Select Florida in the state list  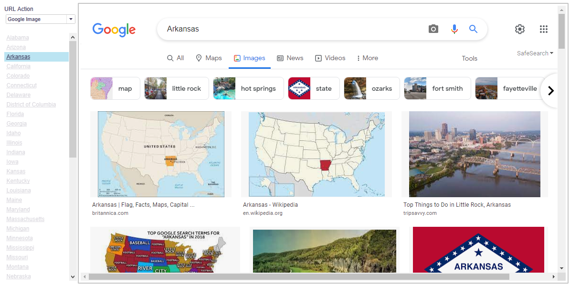(x=15, y=114)
